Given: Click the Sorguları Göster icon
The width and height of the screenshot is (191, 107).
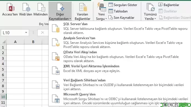Looking at the screenshot, I should tap(111, 5).
